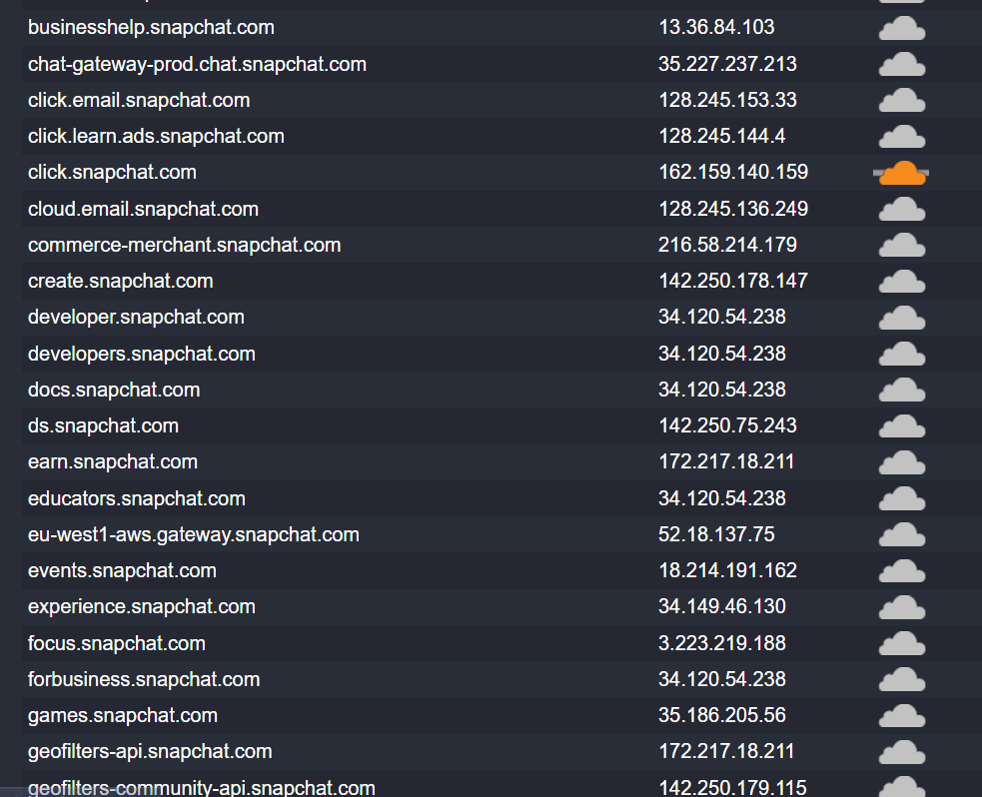Screen dimensions: 982x797
Task: Click the IP 18.214.191.162
Action: pos(727,570)
